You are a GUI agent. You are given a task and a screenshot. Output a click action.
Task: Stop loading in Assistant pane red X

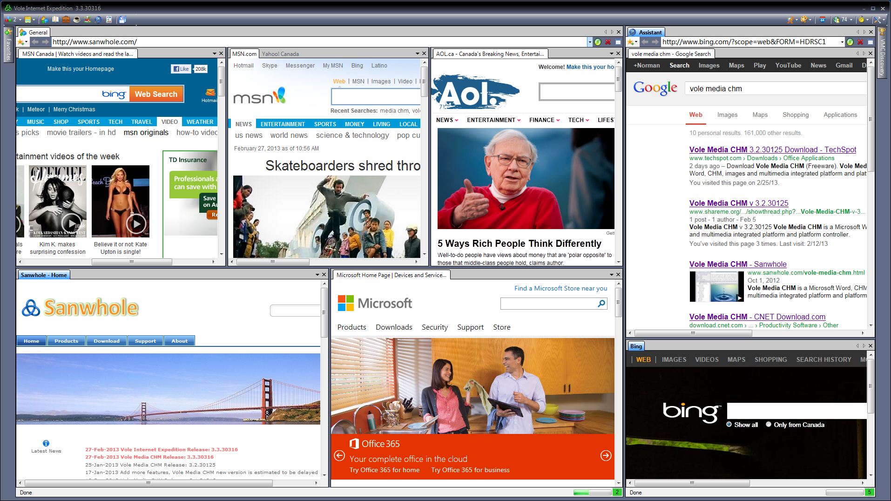coord(860,42)
